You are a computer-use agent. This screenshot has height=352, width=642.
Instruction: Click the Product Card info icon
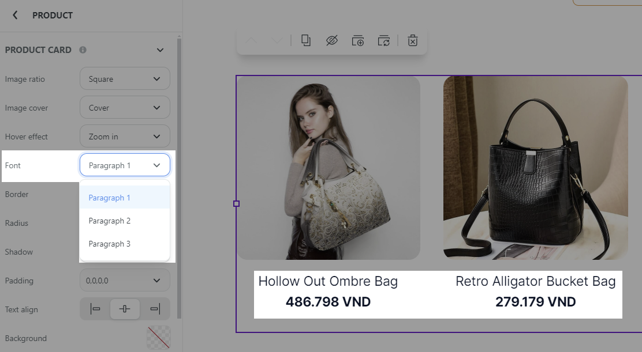(83, 50)
